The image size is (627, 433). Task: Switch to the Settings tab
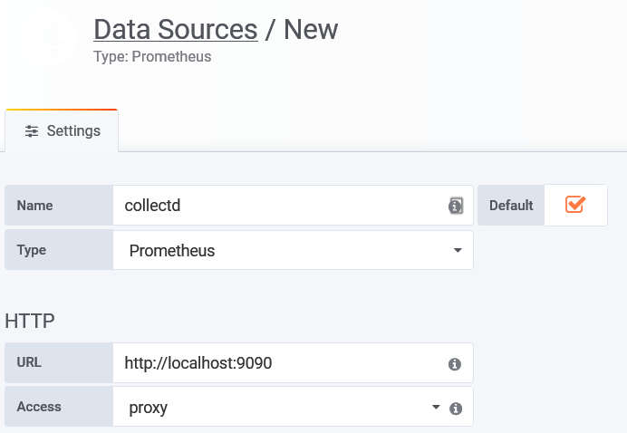63,131
